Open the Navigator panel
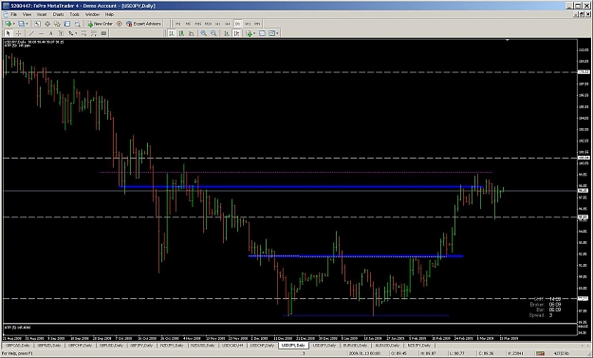 57,24
